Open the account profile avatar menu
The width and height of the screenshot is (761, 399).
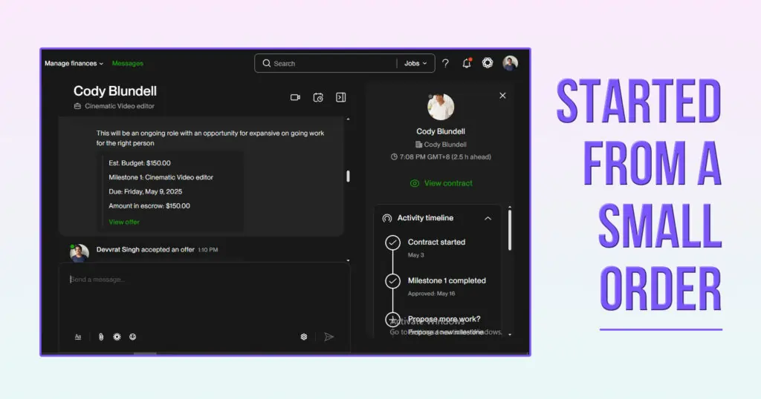510,63
